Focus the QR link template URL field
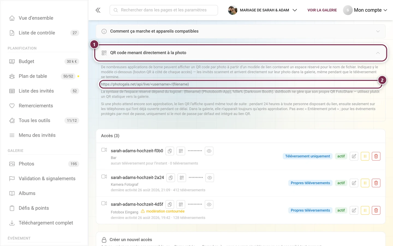 pyautogui.click(x=241, y=84)
